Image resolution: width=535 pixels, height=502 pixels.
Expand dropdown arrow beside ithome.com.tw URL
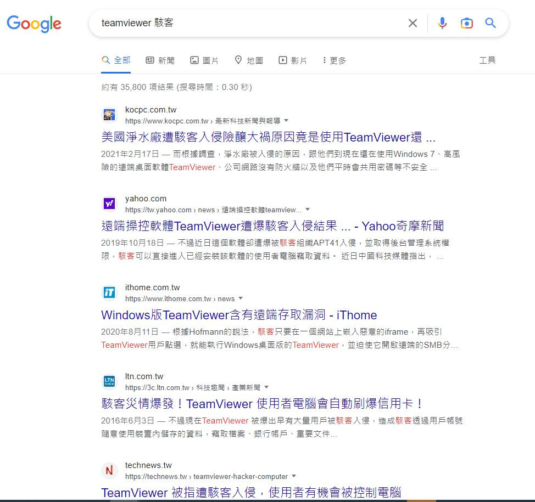[241, 298]
